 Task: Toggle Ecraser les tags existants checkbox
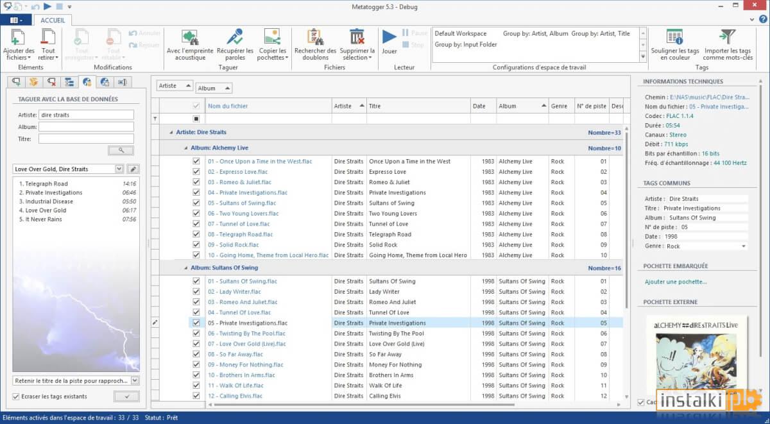tap(16, 396)
